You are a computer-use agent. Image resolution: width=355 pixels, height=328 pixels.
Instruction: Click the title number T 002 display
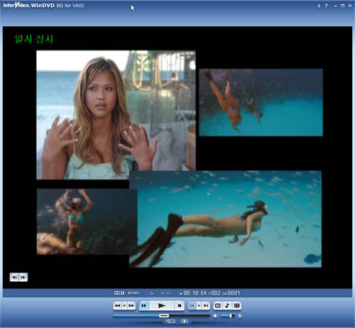tap(214, 293)
